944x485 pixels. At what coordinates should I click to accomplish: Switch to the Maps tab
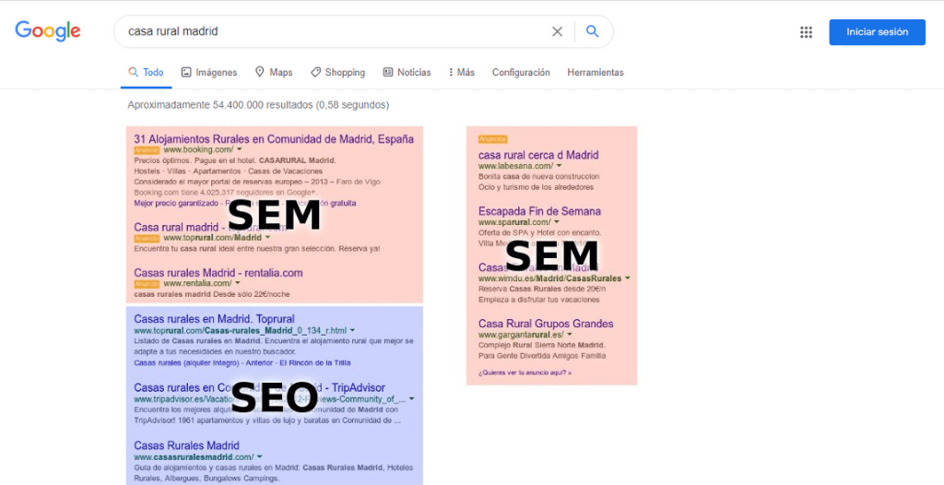click(274, 72)
